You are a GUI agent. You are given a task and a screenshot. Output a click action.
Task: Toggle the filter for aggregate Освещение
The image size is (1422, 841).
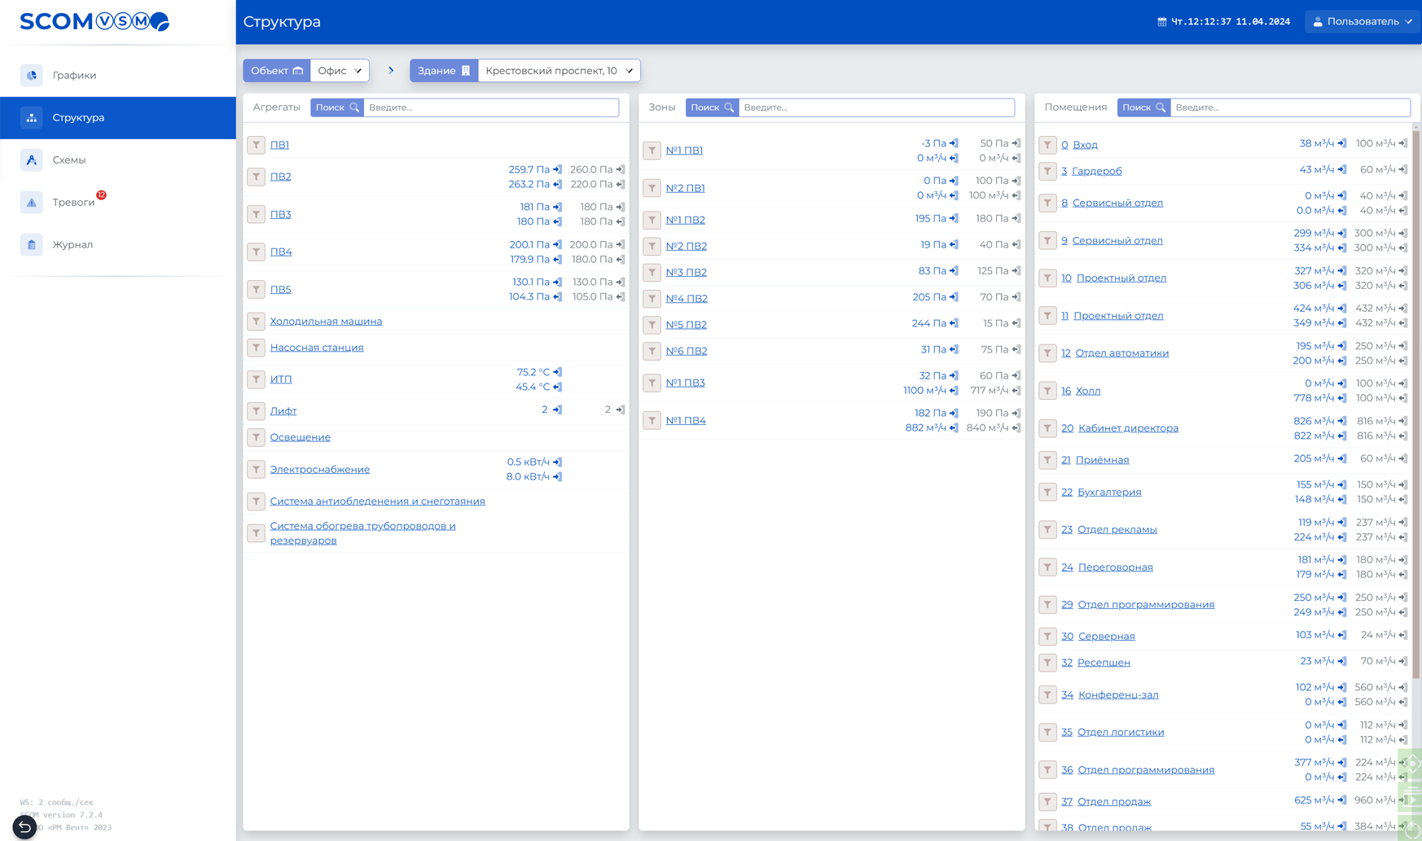256,437
